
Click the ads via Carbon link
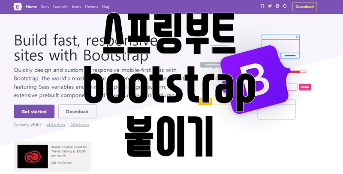point(62,162)
